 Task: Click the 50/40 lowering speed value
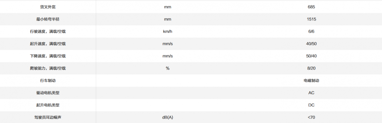point(311,56)
